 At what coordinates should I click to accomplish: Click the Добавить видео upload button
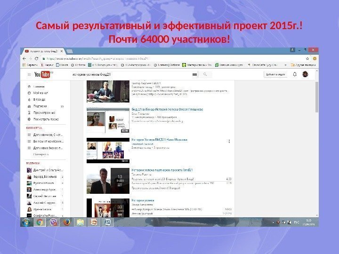point(275,74)
